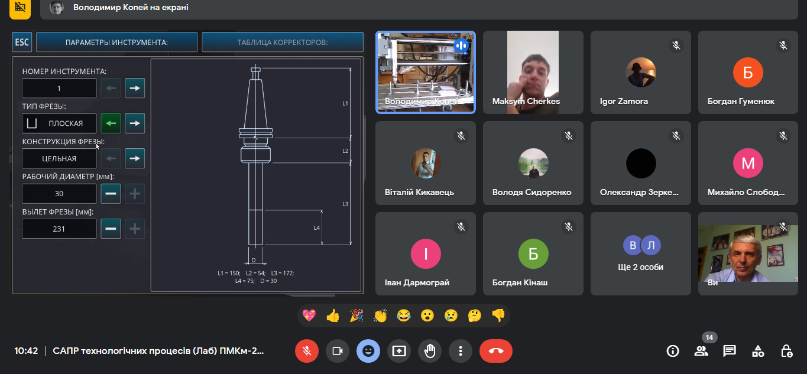Open the activities shapes icon

coord(758,351)
